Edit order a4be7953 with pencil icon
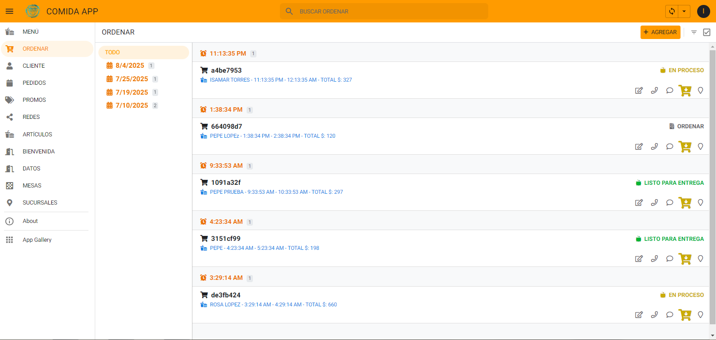Image resolution: width=716 pixels, height=340 pixels. point(639,91)
